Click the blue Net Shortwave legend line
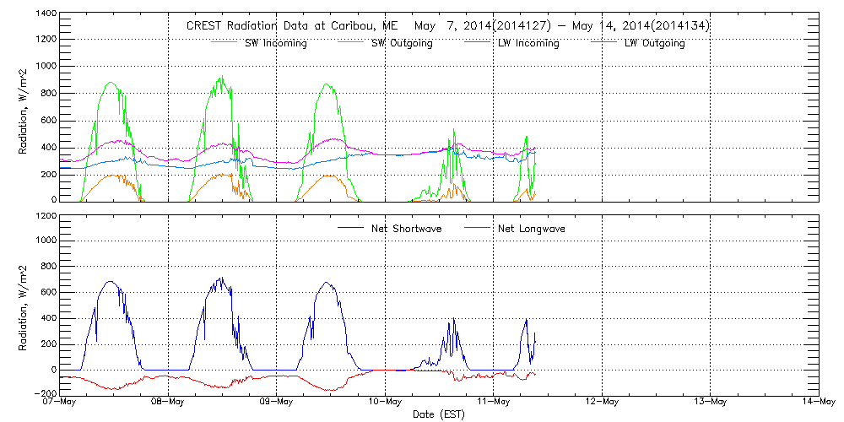Screen dimensions: 844x422 (349, 228)
